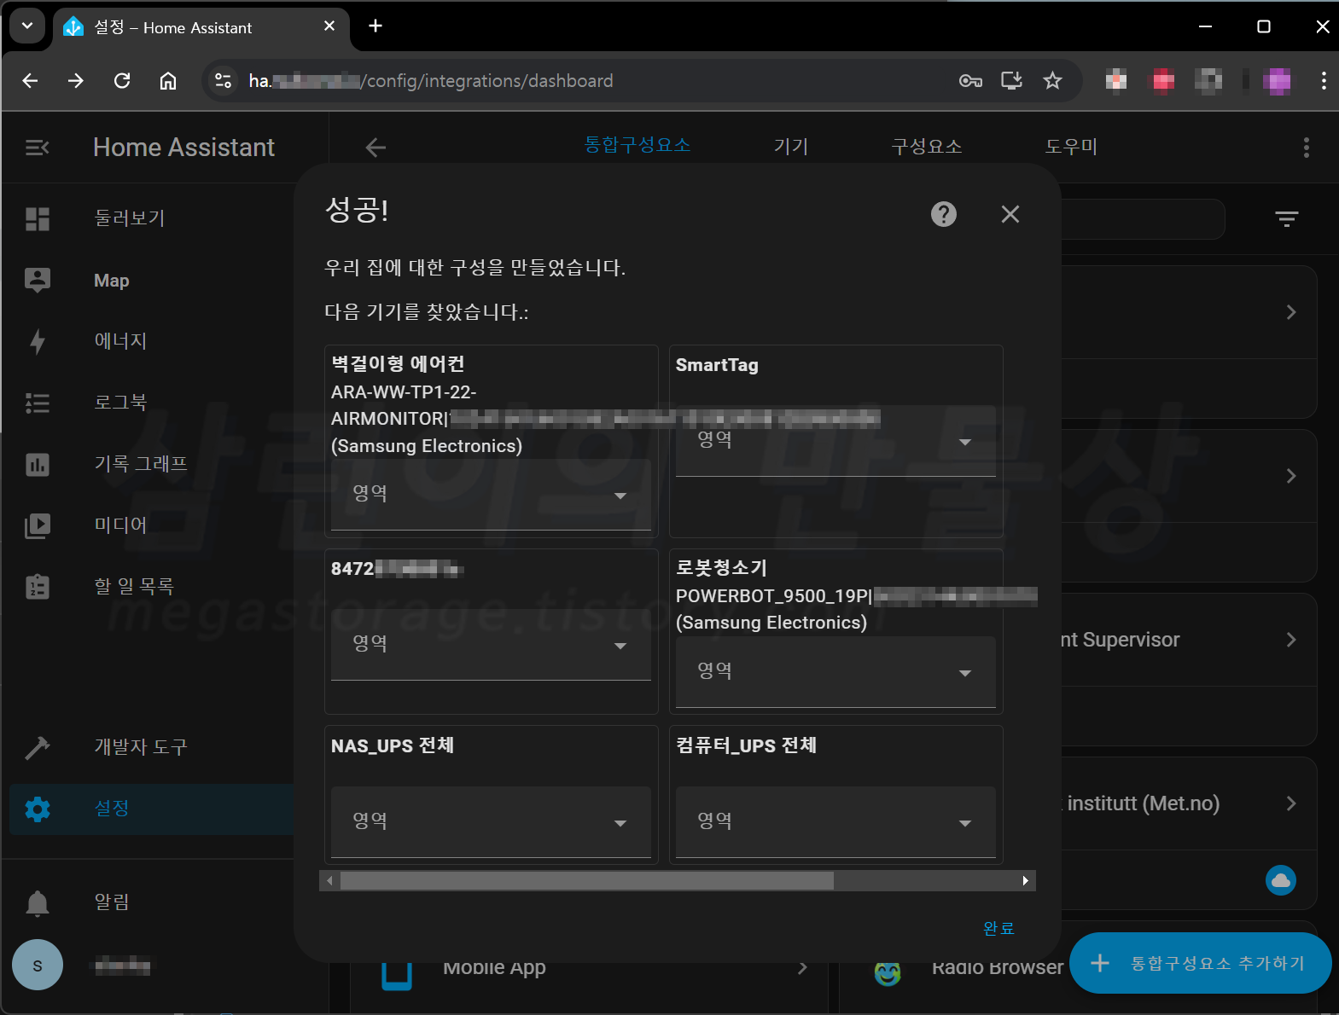Screen dimensions: 1339x1015
Task: Click the help question mark in dialog
Action: click(944, 214)
